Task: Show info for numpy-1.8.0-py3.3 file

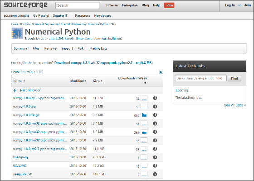Action: (155, 98)
